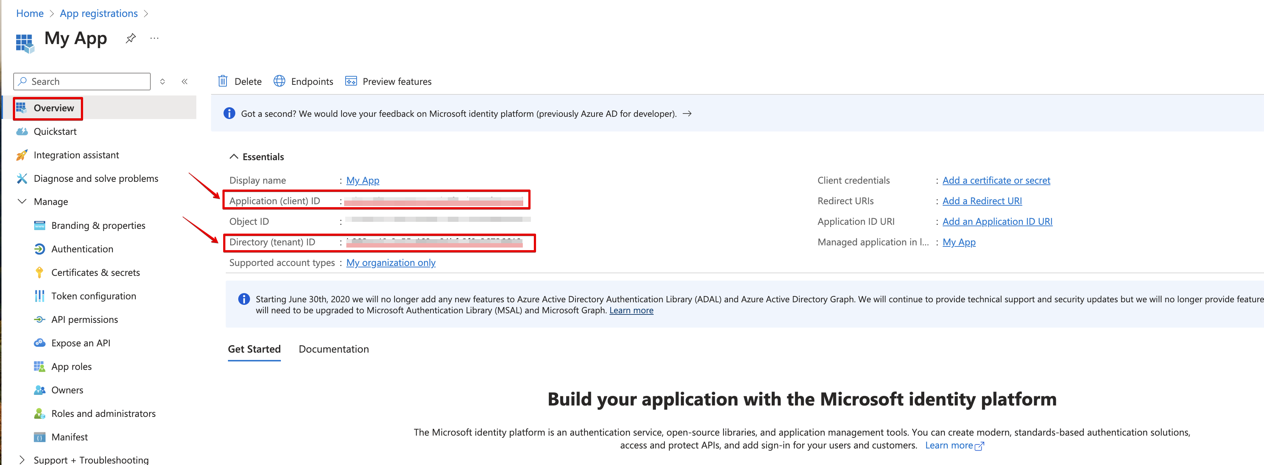Open Managed application My App link
Screen dimensions: 1264x465
pos(959,242)
